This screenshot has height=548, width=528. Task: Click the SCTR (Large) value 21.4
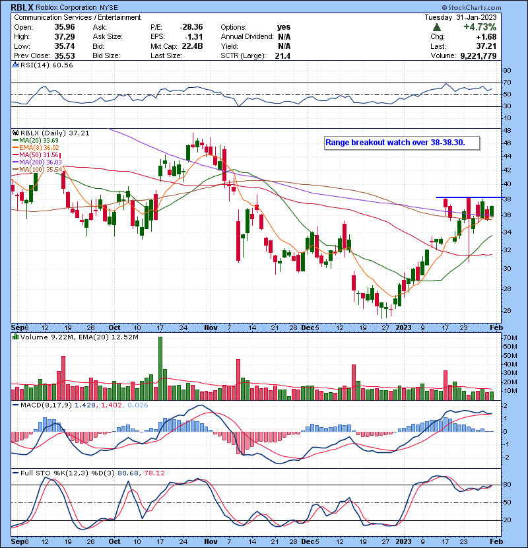tap(282, 55)
